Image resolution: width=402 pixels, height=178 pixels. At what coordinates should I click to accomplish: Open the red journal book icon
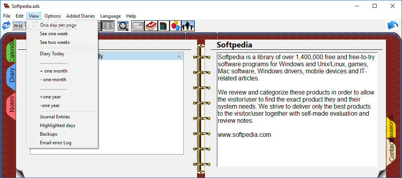point(150,26)
